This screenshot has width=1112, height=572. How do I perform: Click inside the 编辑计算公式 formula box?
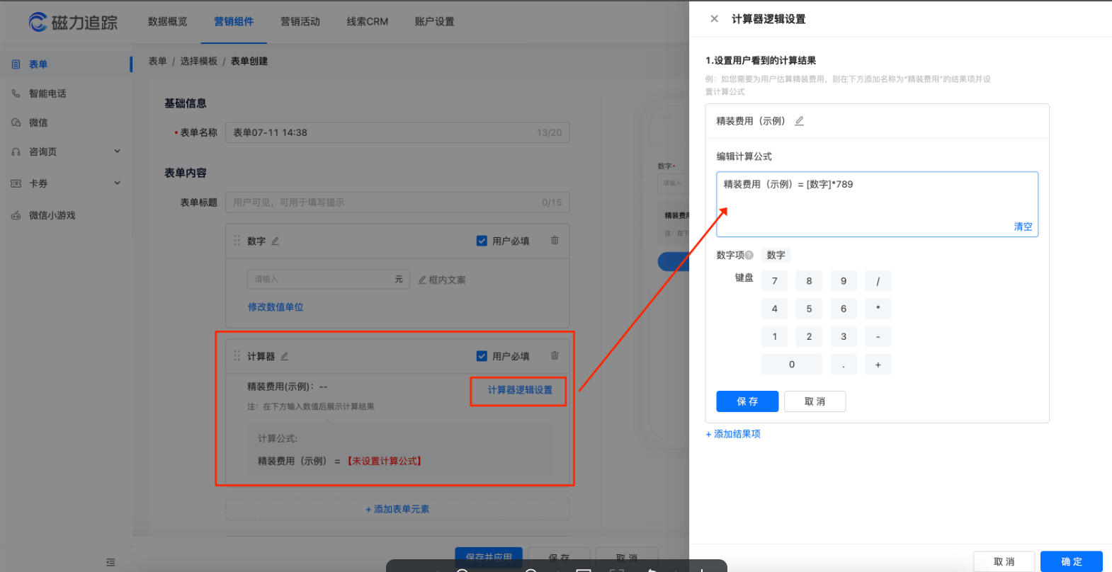coord(877,204)
